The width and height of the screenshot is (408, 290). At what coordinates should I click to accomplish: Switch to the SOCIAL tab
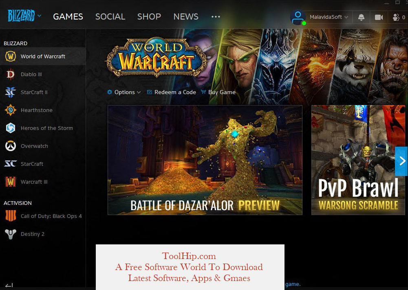pos(110,17)
